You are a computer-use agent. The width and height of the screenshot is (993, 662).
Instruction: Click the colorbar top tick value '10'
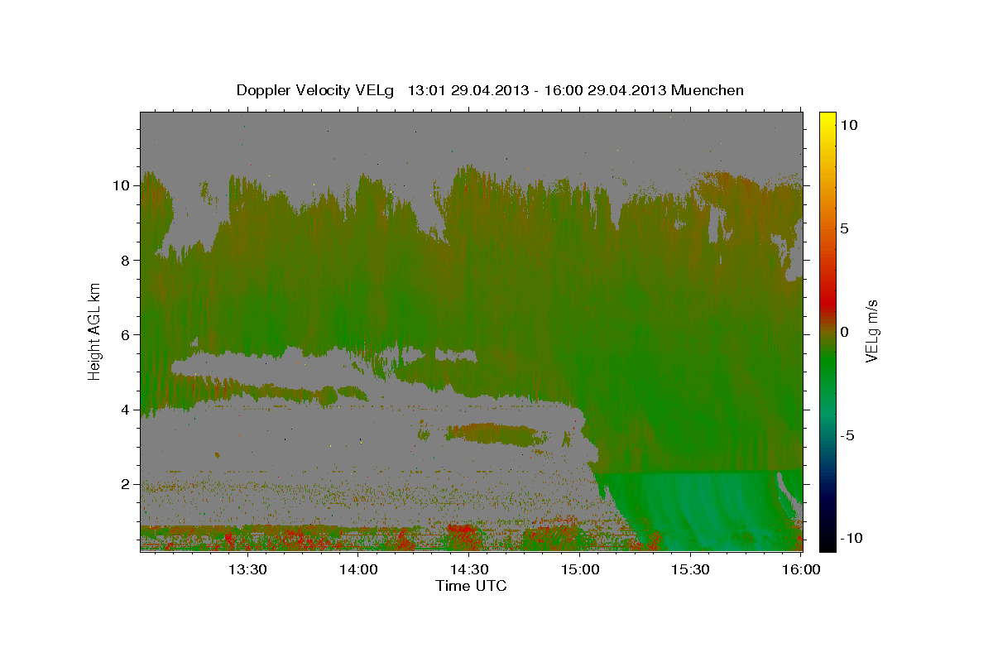848,125
